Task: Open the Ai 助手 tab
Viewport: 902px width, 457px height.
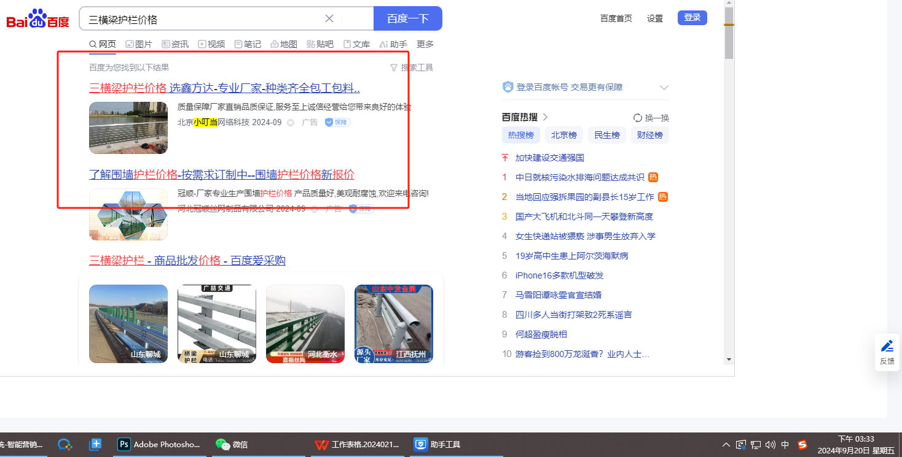Action: [393, 44]
